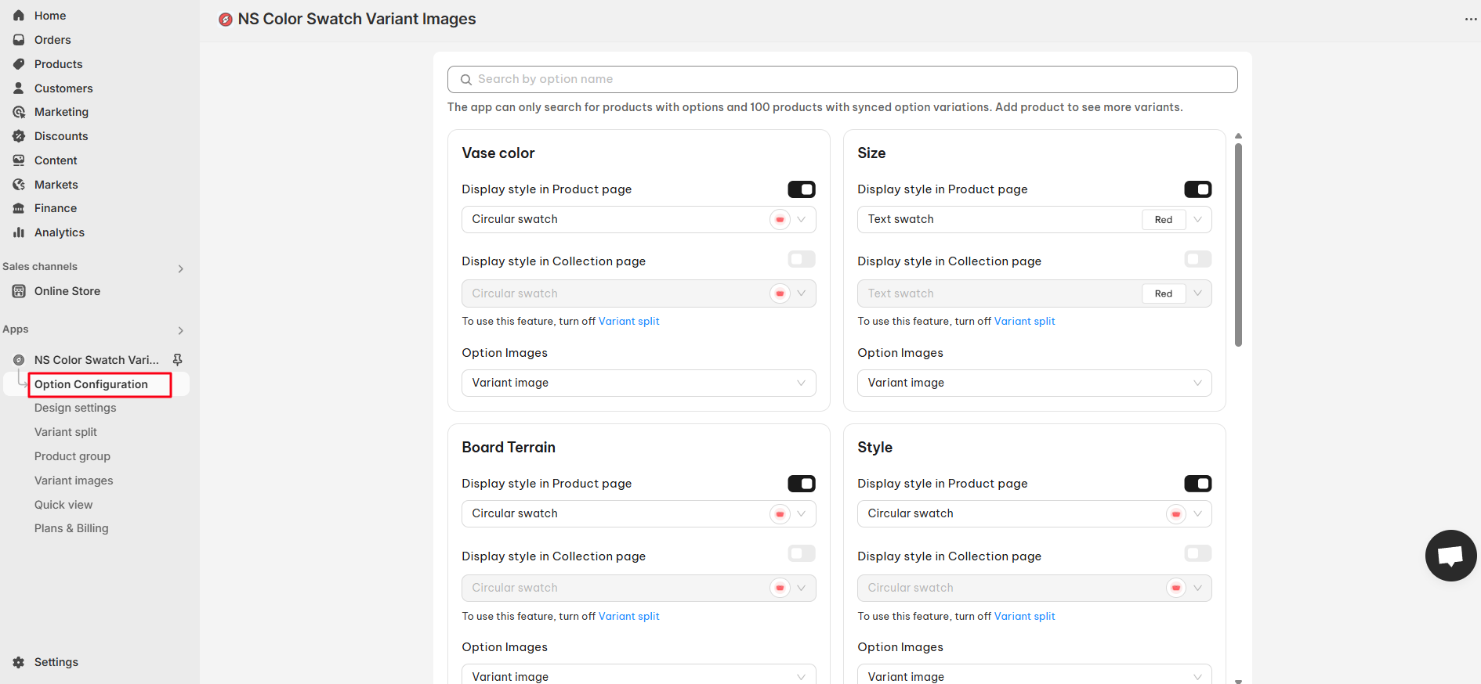Open the three-dot more menu at top right
Viewport: 1481px width, 684px height.
point(1471,19)
